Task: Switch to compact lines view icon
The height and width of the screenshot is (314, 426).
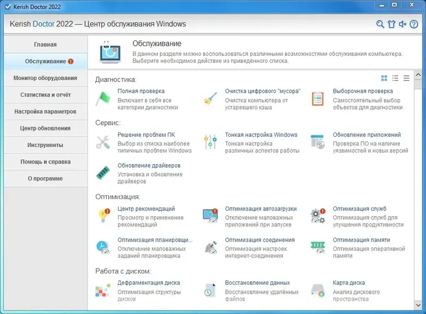Action: (x=406, y=78)
